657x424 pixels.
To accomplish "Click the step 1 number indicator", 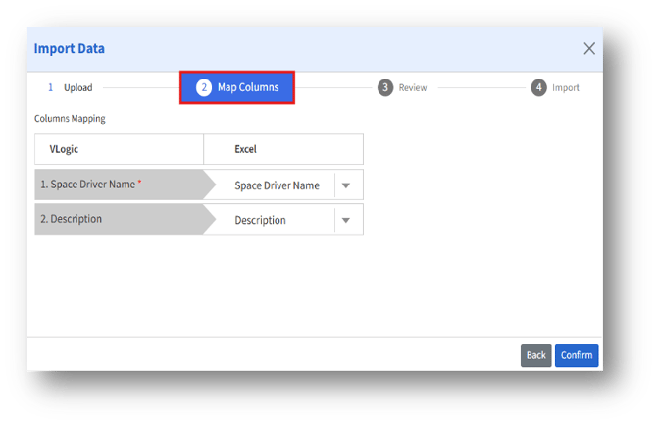I will (x=51, y=87).
